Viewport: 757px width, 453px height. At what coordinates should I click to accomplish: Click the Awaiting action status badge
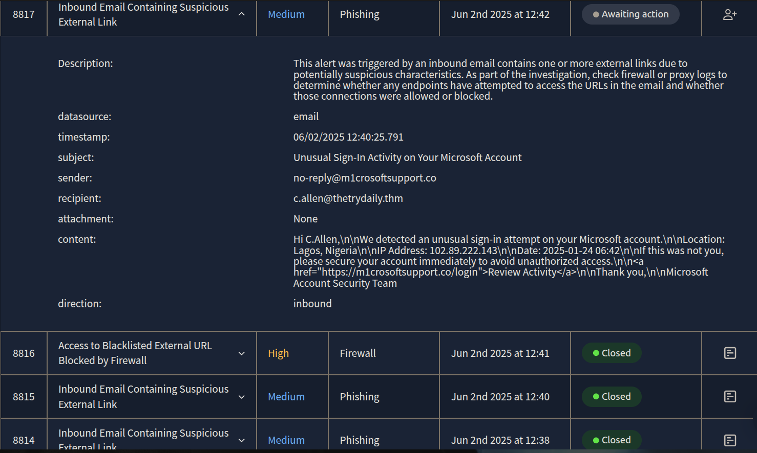coord(630,14)
